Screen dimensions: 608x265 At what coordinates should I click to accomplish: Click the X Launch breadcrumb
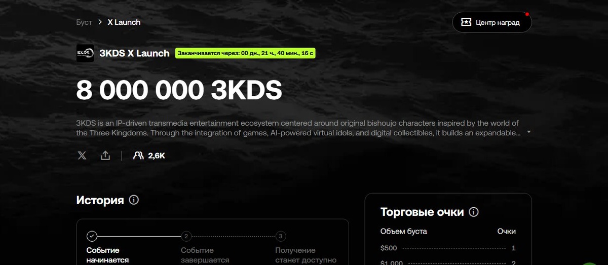coord(124,22)
